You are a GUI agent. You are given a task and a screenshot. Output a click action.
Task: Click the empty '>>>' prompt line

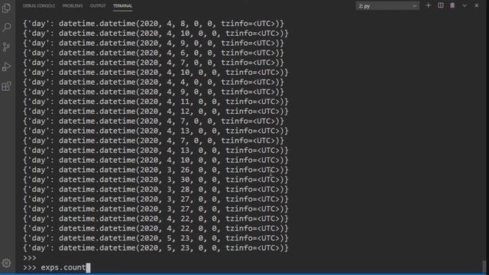pyautogui.click(x=30, y=258)
